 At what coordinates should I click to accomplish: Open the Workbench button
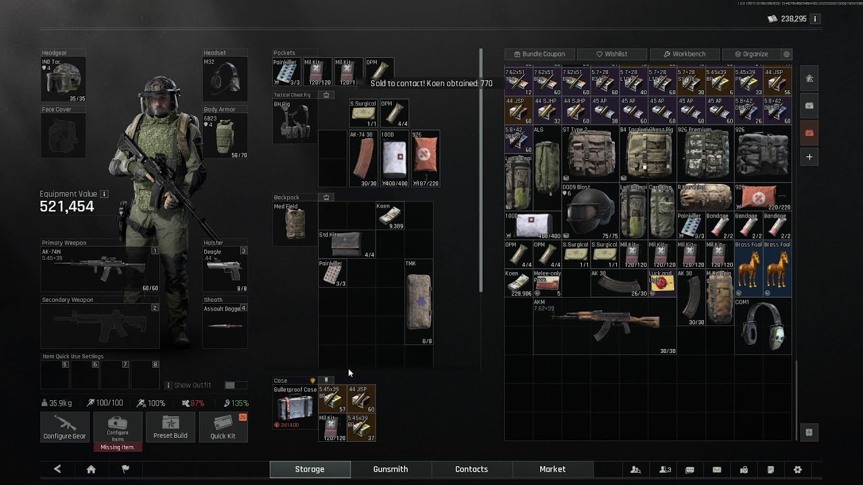point(684,54)
